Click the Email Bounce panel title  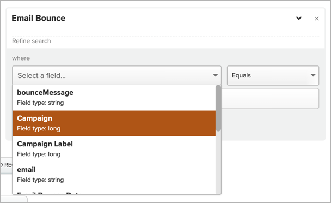click(39, 18)
